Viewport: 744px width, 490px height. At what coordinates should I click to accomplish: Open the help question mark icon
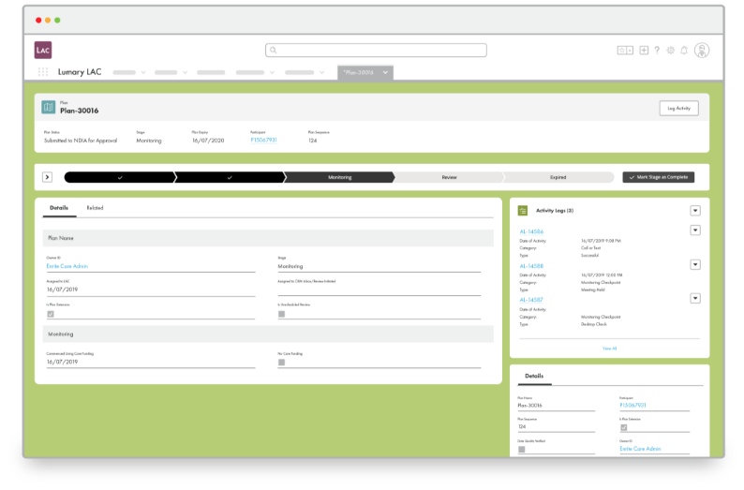click(657, 51)
